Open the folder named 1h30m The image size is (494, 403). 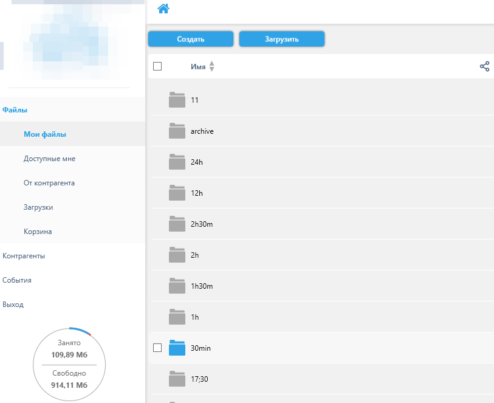point(202,286)
